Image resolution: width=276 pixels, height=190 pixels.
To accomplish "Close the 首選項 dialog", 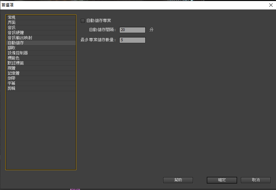I will coord(271,5).
